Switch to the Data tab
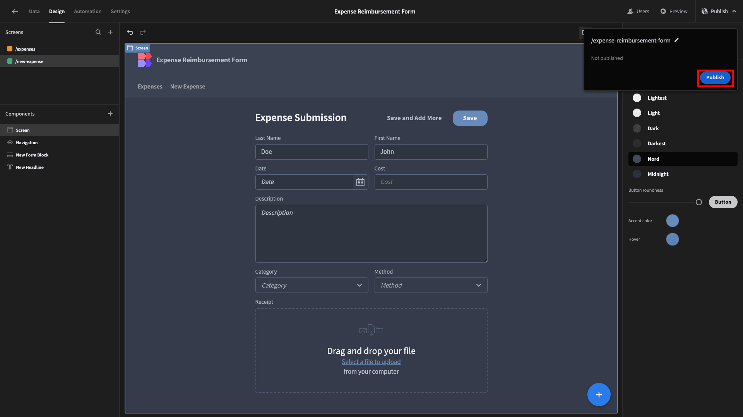The width and height of the screenshot is (743, 417). tap(34, 12)
